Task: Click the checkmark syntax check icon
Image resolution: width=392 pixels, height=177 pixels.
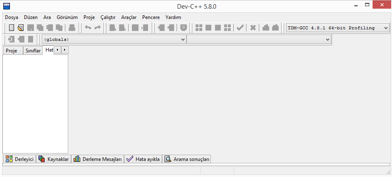Action: pyautogui.click(x=240, y=28)
